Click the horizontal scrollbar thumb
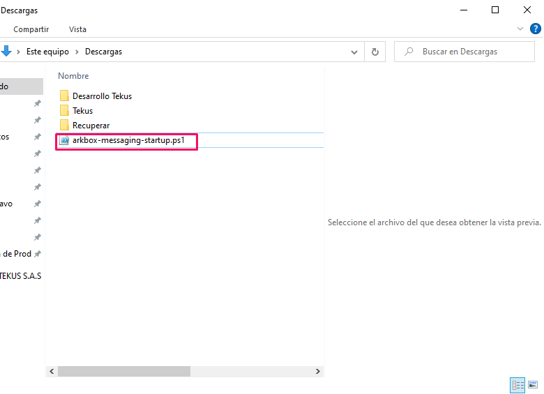 pyautogui.click(x=122, y=372)
